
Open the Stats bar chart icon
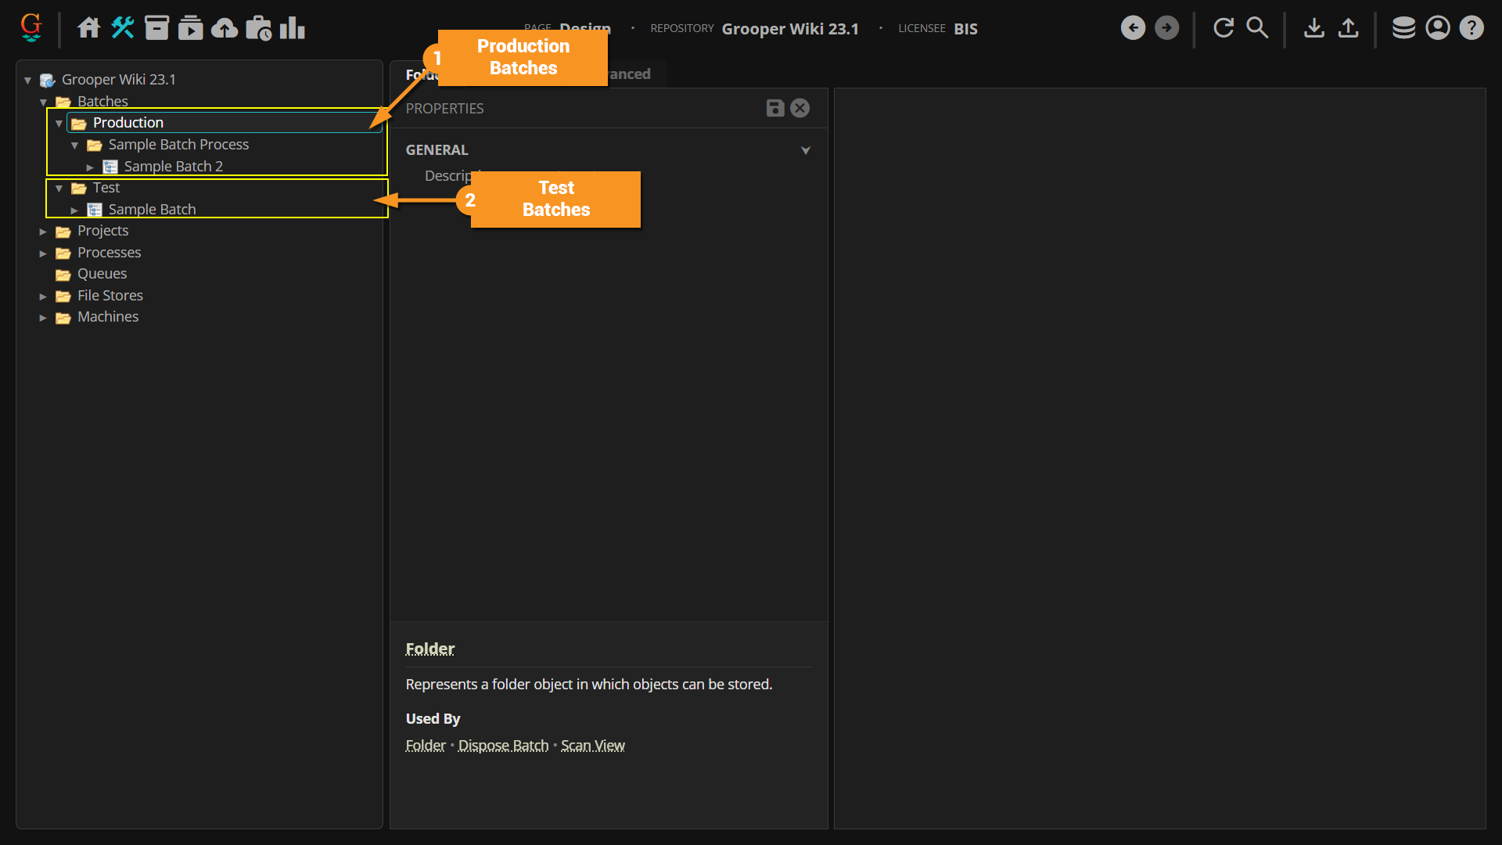[293, 28]
